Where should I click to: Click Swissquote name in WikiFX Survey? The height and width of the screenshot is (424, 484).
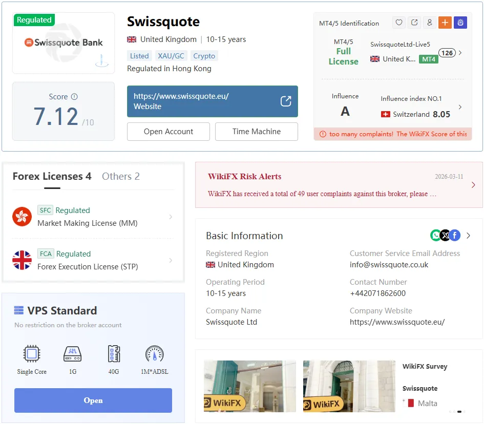420,388
